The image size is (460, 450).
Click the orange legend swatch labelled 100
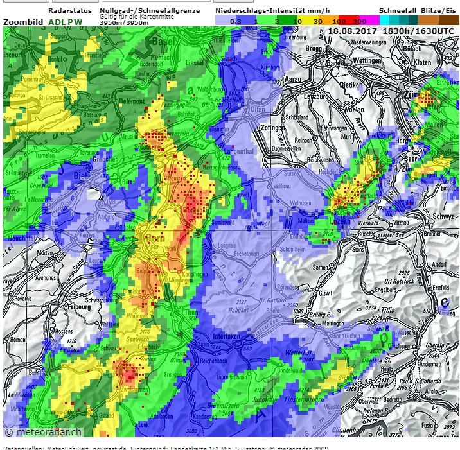(x=328, y=21)
